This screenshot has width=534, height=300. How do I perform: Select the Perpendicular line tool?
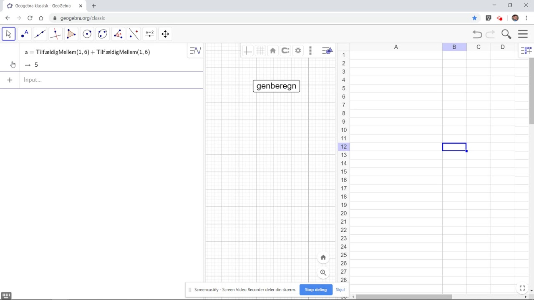click(55, 34)
